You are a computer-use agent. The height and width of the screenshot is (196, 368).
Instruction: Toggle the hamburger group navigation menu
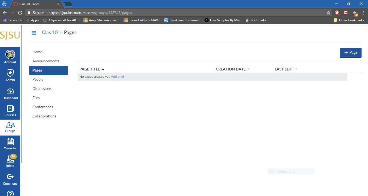[34, 33]
